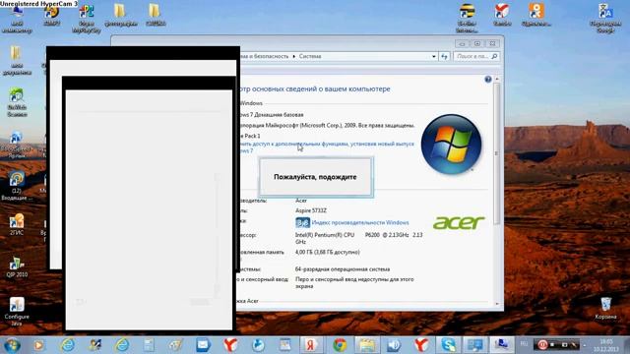This screenshot has width=630, height=354.
Task: Click the Пожалуйста, подождите message
Action: point(315,177)
